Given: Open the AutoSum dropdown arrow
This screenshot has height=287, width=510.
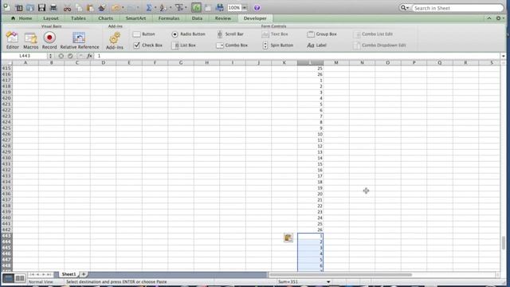Looking at the screenshot, I should (x=155, y=8).
